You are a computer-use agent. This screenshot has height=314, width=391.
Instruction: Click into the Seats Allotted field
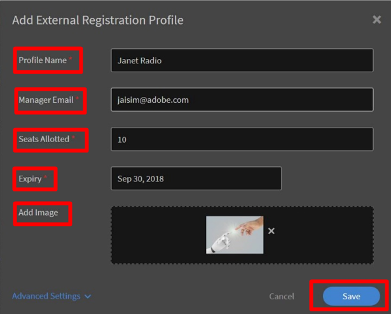(242, 139)
